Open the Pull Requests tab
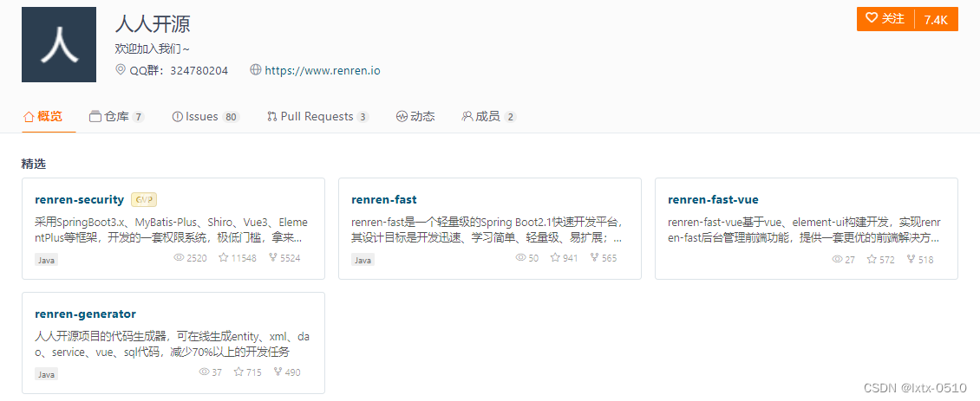The width and height of the screenshot is (980, 401). click(x=317, y=116)
